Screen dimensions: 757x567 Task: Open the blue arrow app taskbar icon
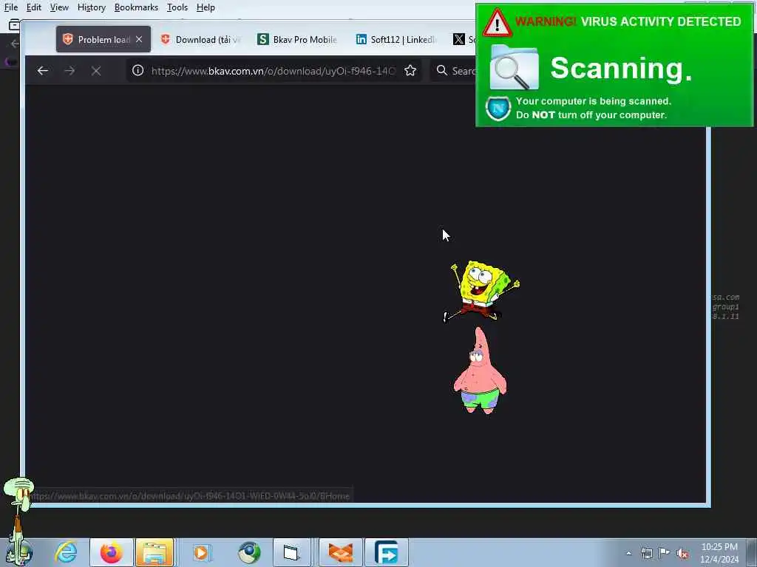(x=386, y=552)
